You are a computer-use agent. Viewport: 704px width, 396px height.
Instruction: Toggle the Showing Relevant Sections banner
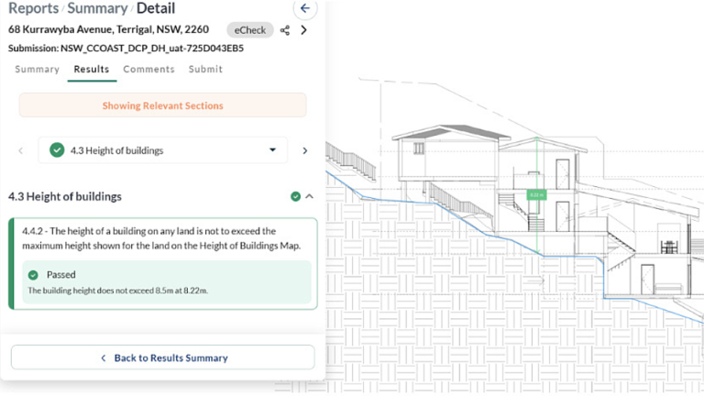[x=162, y=105]
